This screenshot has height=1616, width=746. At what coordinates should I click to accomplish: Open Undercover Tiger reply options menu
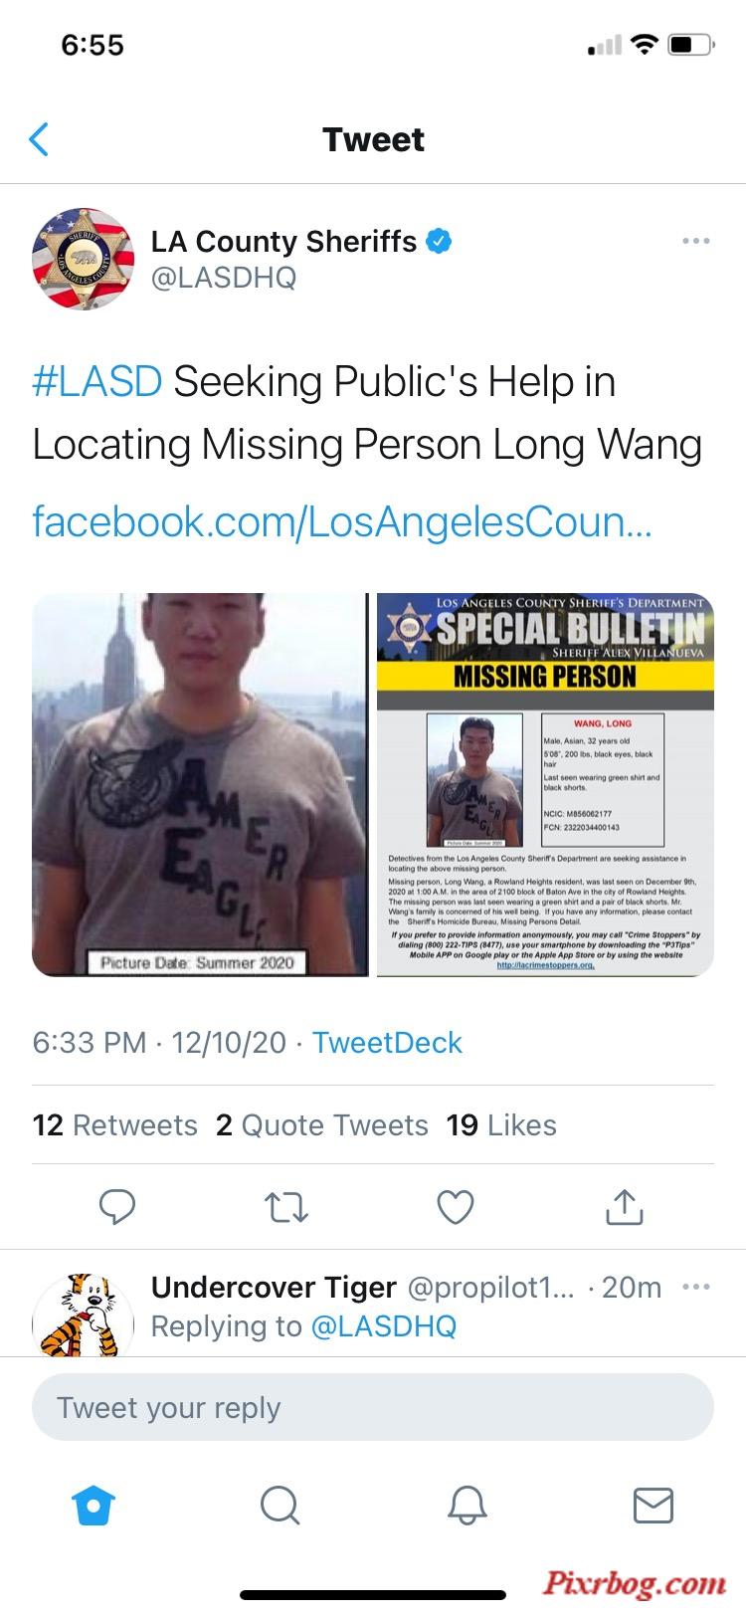coord(696,1287)
